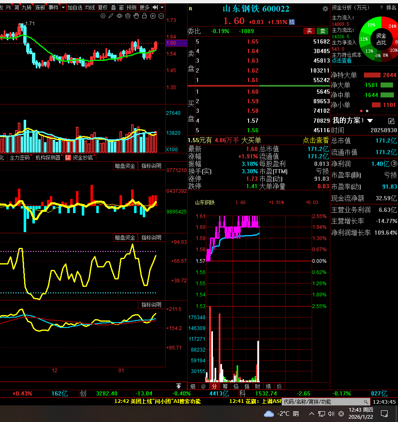
Task: Click the 窗 window button
Action: point(121,7)
